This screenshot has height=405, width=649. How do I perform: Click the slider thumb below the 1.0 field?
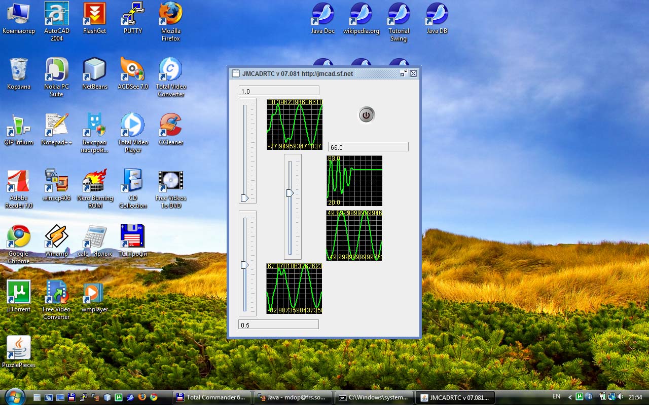point(244,198)
